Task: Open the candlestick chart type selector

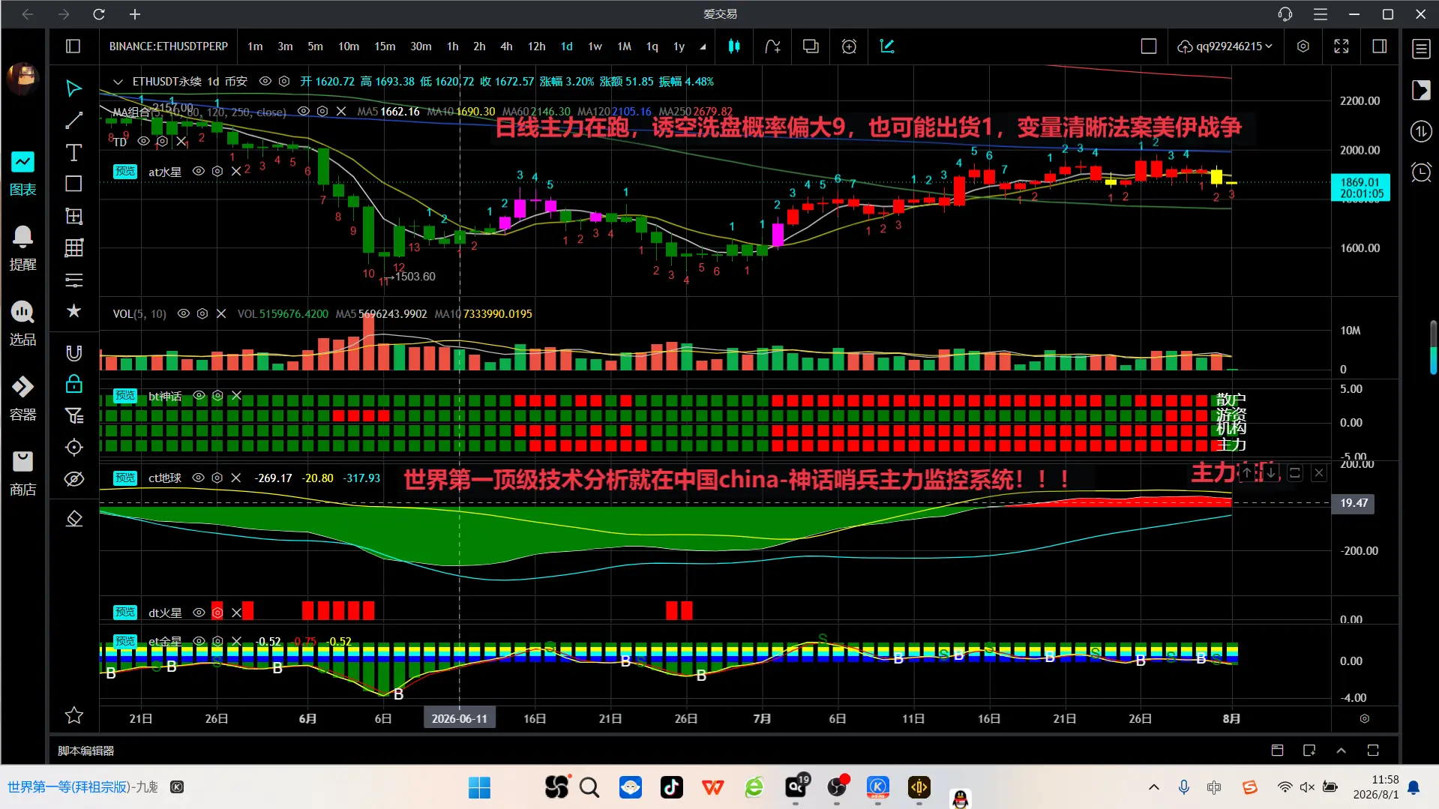Action: click(734, 46)
